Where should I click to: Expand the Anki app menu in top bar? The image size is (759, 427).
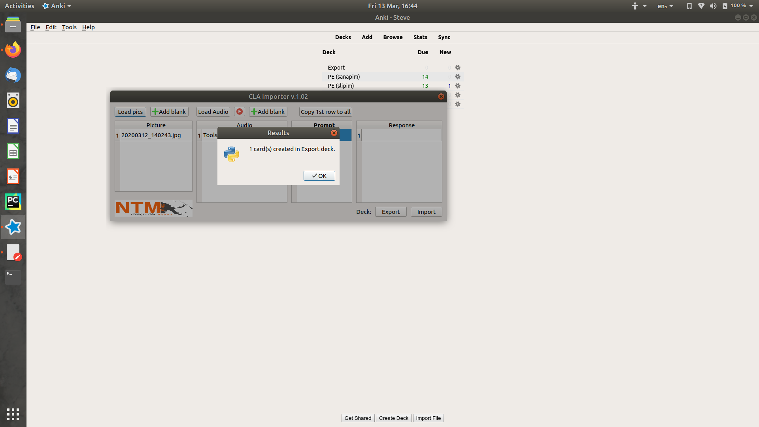(57, 6)
